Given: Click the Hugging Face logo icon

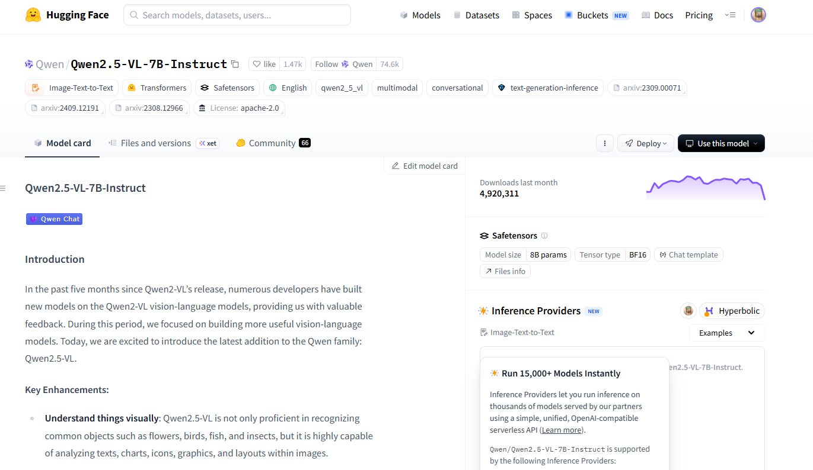Looking at the screenshot, I should click(x=33, y=15).
